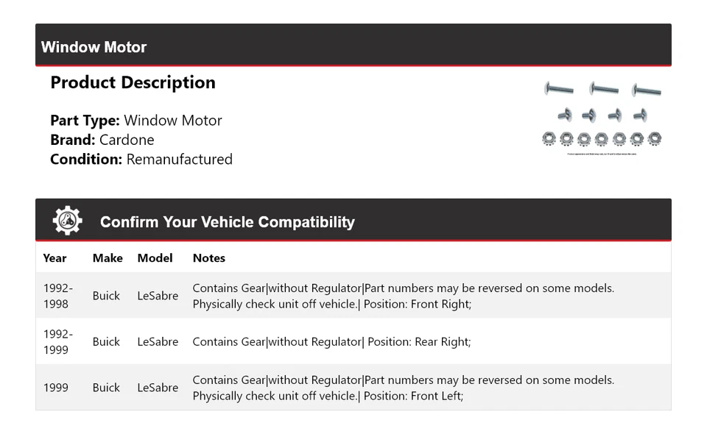Click the Notes column header
The image size is (707, 434).
[209, 258]
